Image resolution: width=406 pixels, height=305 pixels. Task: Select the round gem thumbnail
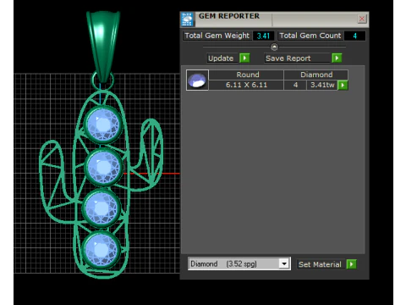tap(197, 80)
